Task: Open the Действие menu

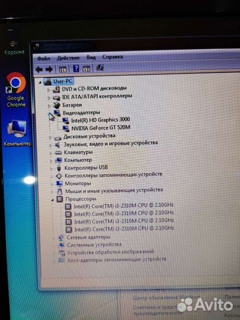Action: [68, 58]
